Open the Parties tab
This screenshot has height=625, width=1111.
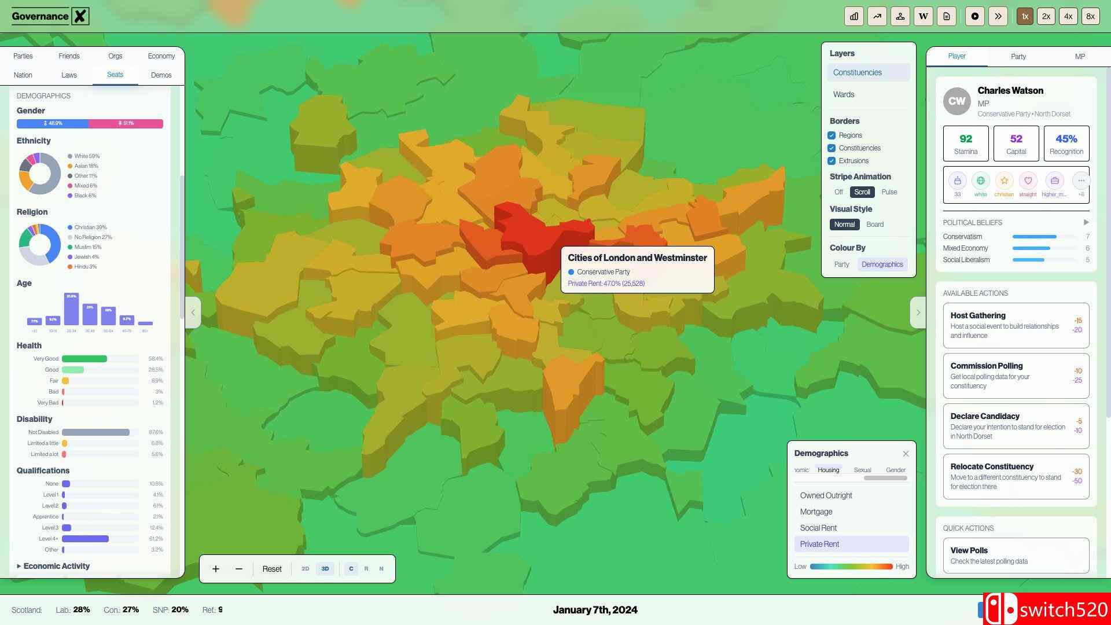pos(23,56)
